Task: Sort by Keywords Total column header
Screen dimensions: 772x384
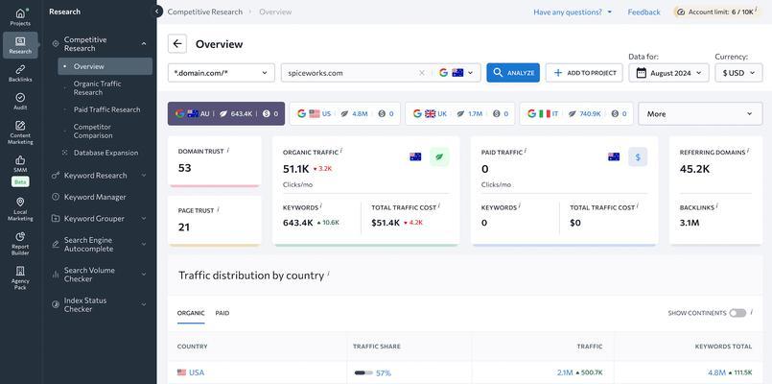Action: pos(723,347)
